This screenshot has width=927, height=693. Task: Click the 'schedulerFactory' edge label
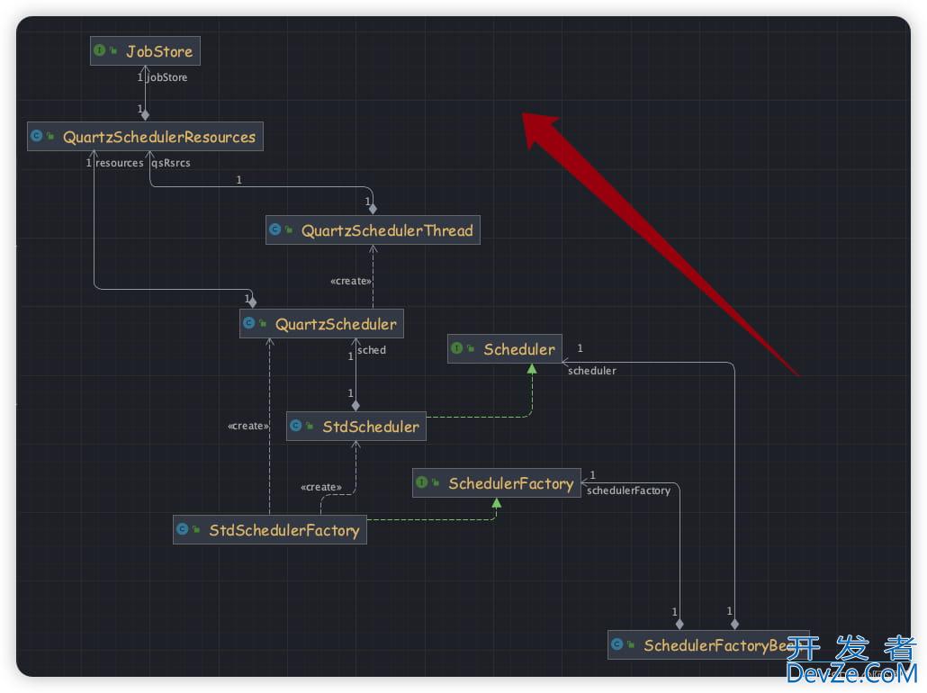[628, 490]
